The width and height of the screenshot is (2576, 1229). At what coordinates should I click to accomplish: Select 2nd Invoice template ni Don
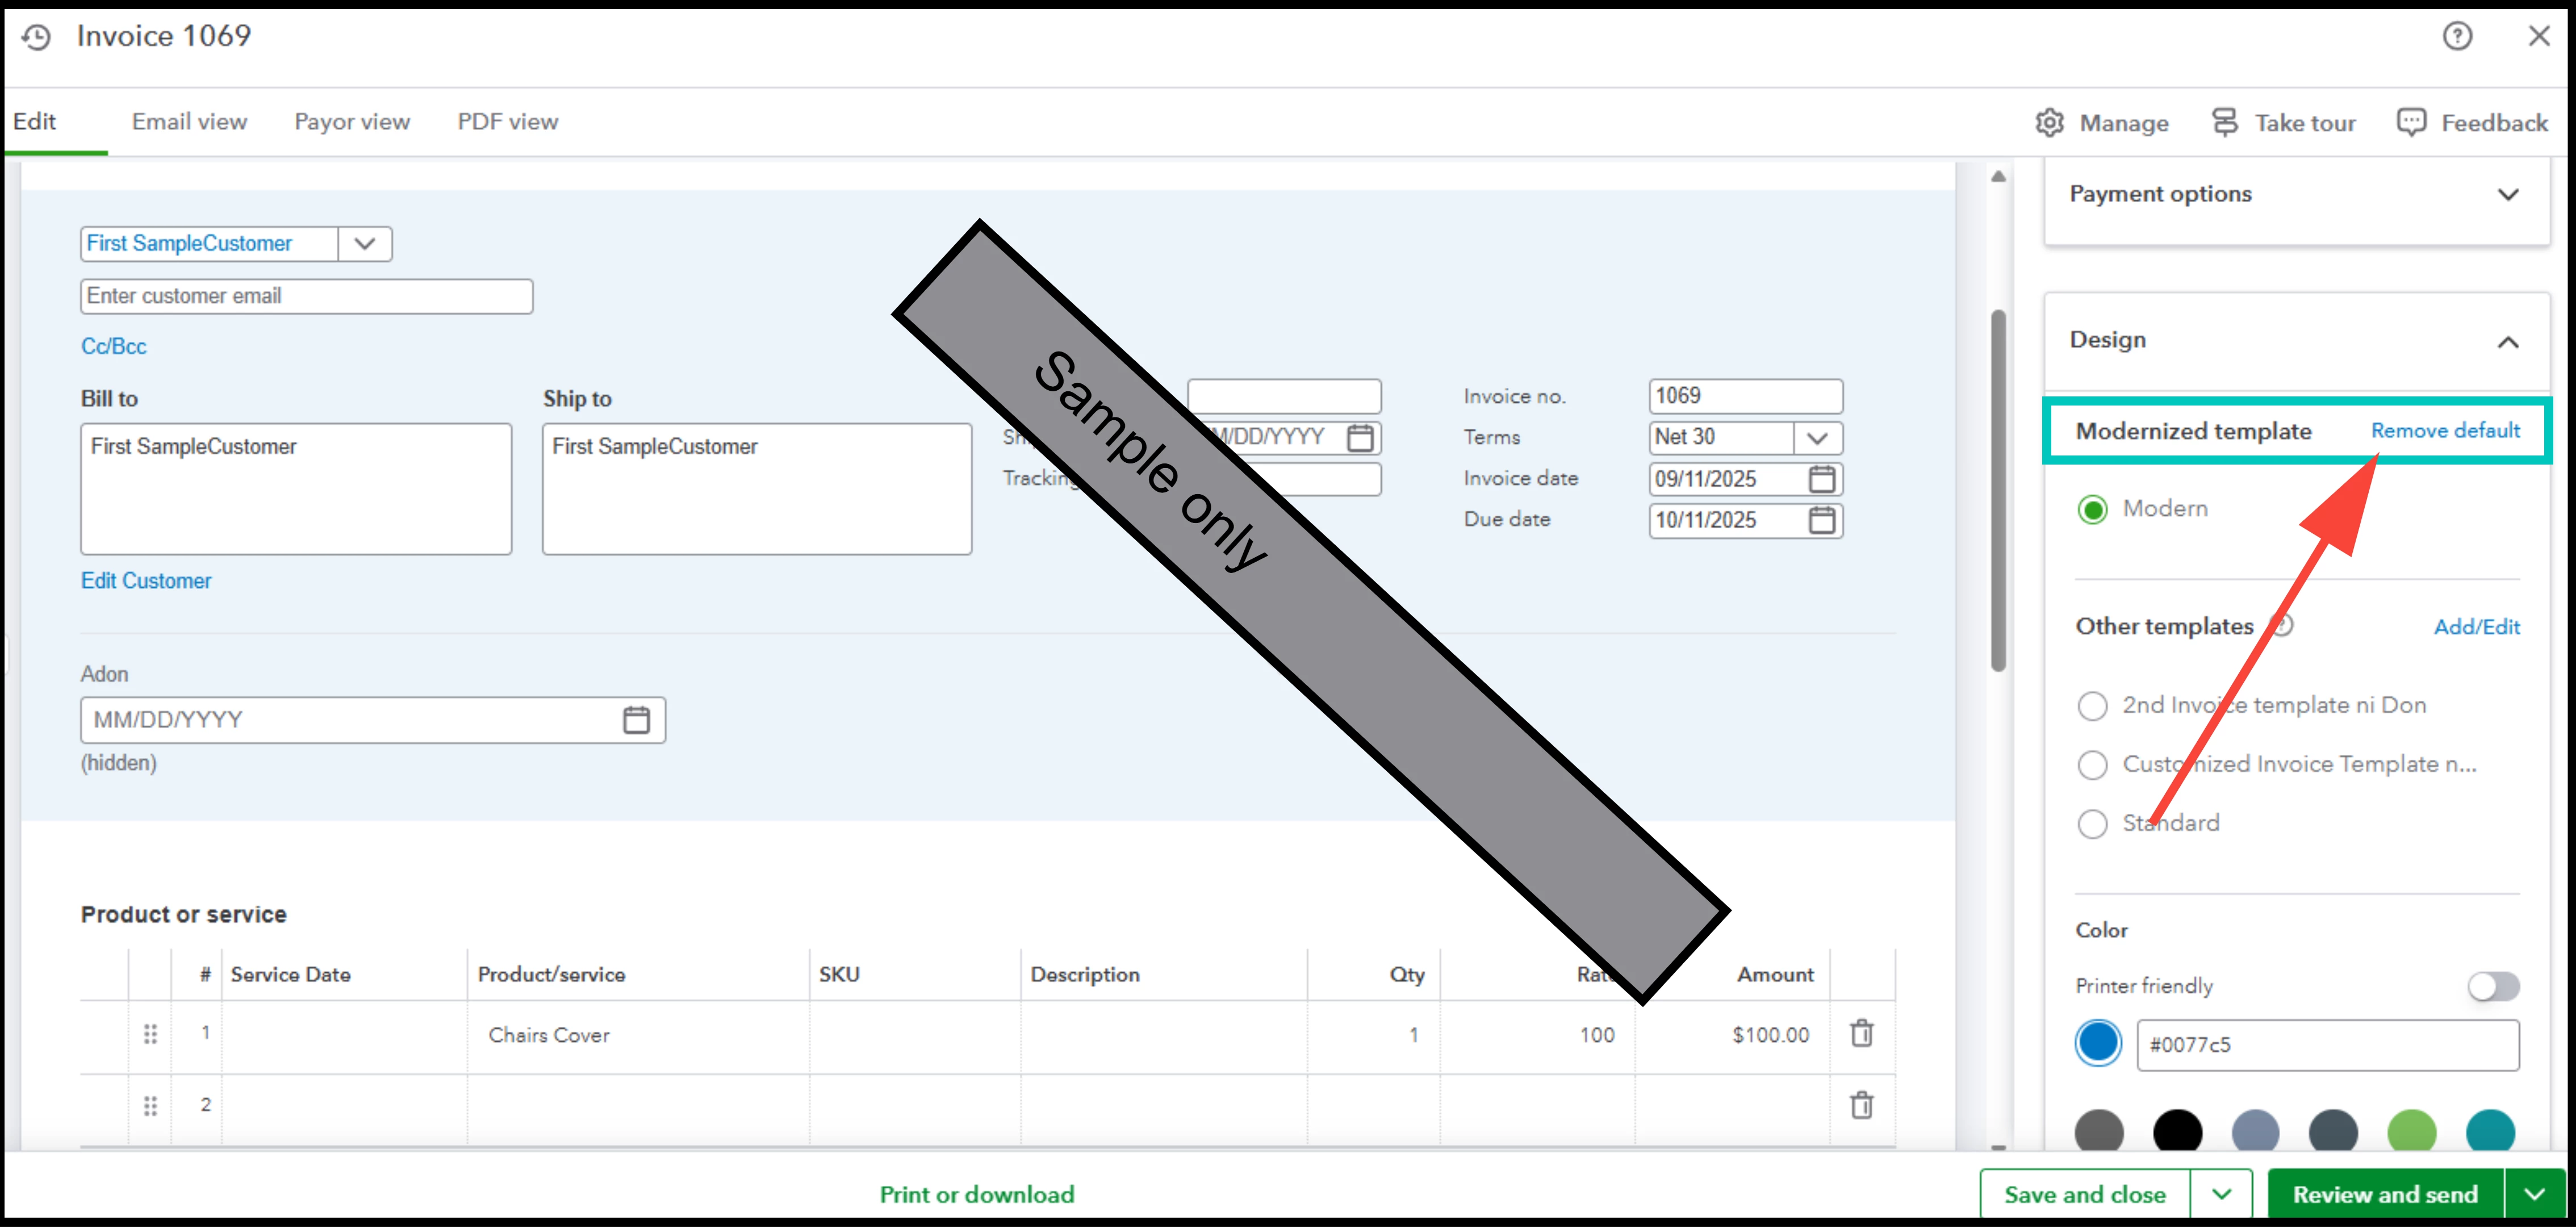[x=2092, y=706]
